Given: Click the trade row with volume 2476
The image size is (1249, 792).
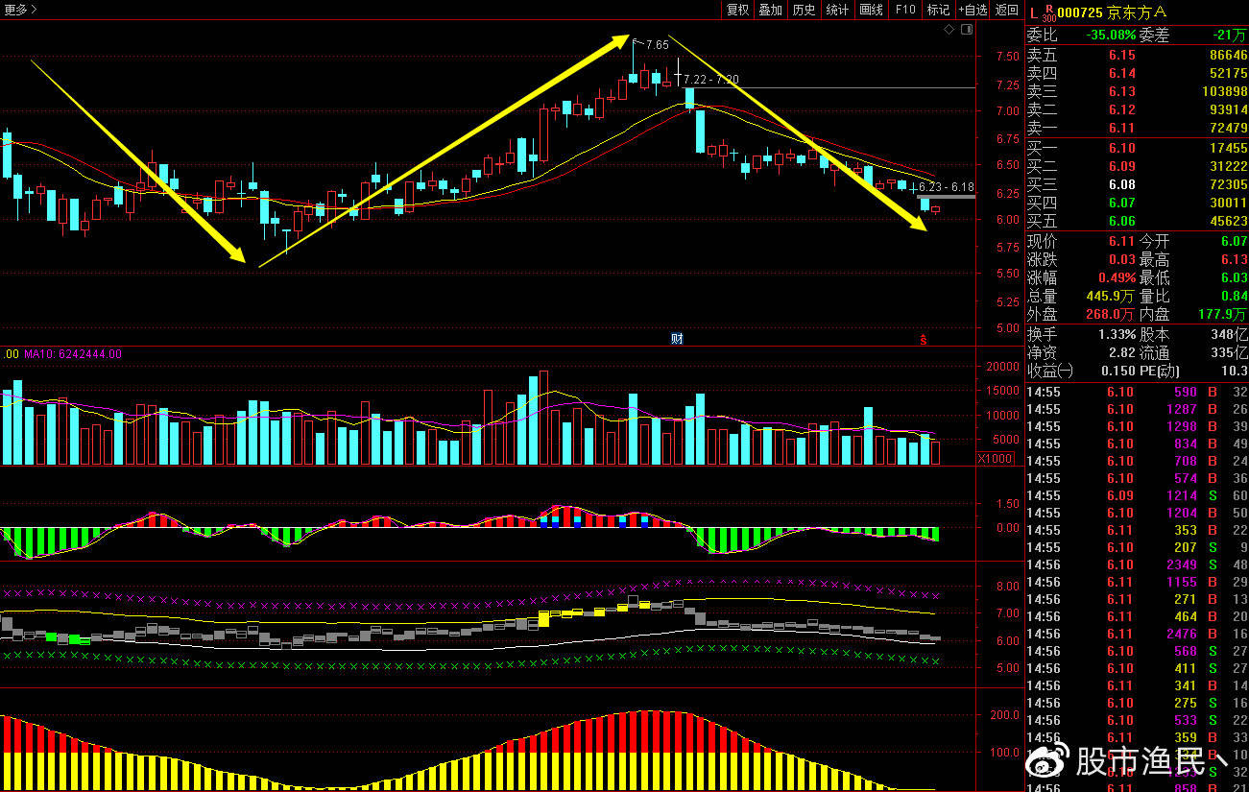Looking at the screenshot, I should coord(1137,634).
